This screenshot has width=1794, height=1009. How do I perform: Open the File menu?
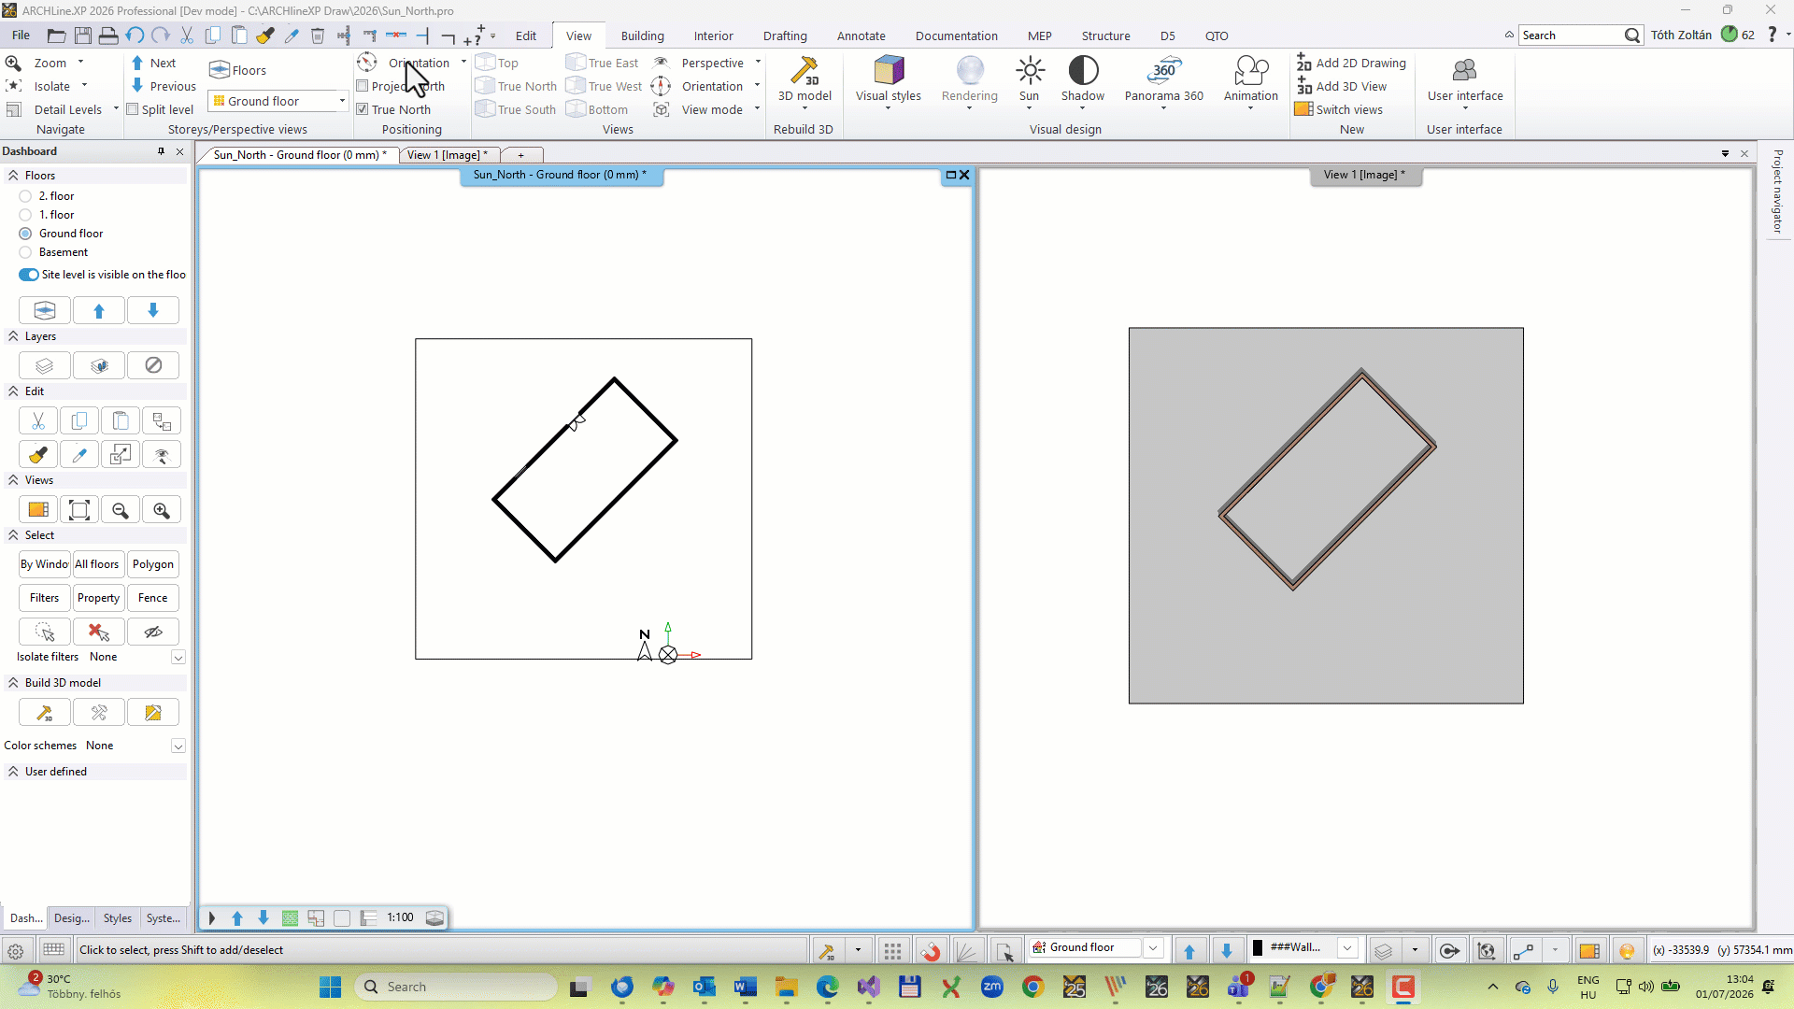click(x=21, y=36)
